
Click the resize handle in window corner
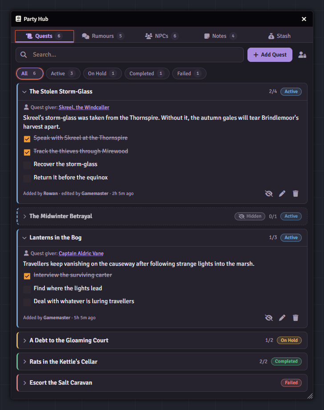[310, 396]
